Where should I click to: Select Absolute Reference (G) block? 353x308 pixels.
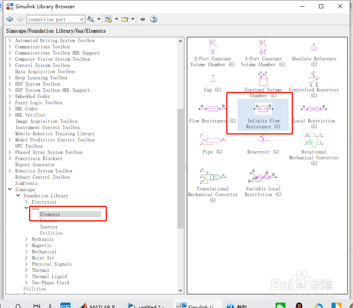[314, 55]
